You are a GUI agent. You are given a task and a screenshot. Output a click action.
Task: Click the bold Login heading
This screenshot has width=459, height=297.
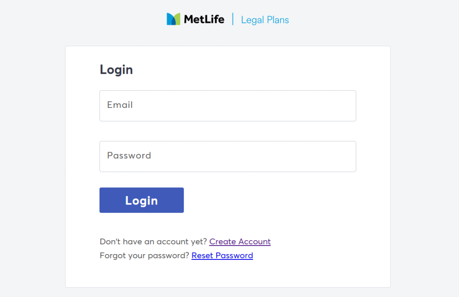point(116,70)
